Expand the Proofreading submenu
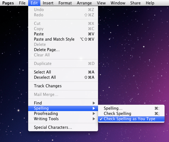This screenshot has width=169, height=142. [x=63, y=114]
